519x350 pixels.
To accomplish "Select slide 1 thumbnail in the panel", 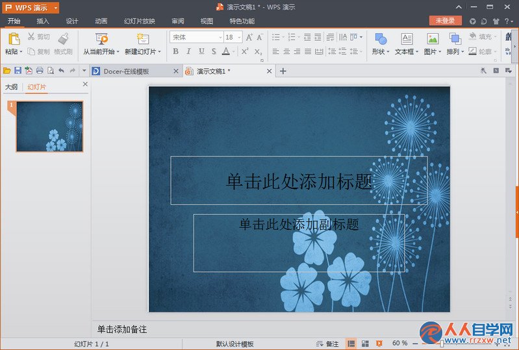I will point(49,127).
